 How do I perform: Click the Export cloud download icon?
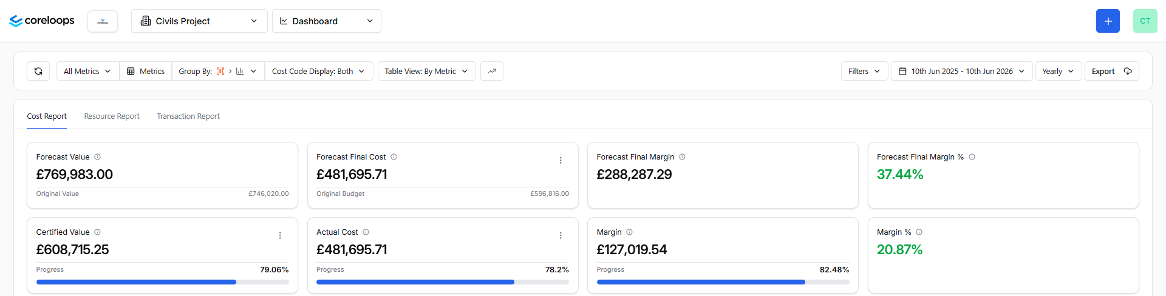pos(1128,71)
